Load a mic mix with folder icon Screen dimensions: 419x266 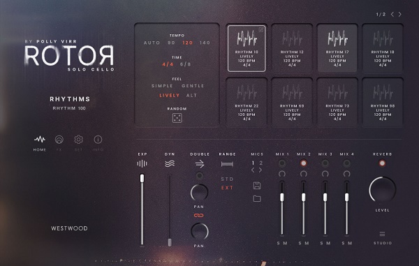pyautogui.click(x=257, y=198)
